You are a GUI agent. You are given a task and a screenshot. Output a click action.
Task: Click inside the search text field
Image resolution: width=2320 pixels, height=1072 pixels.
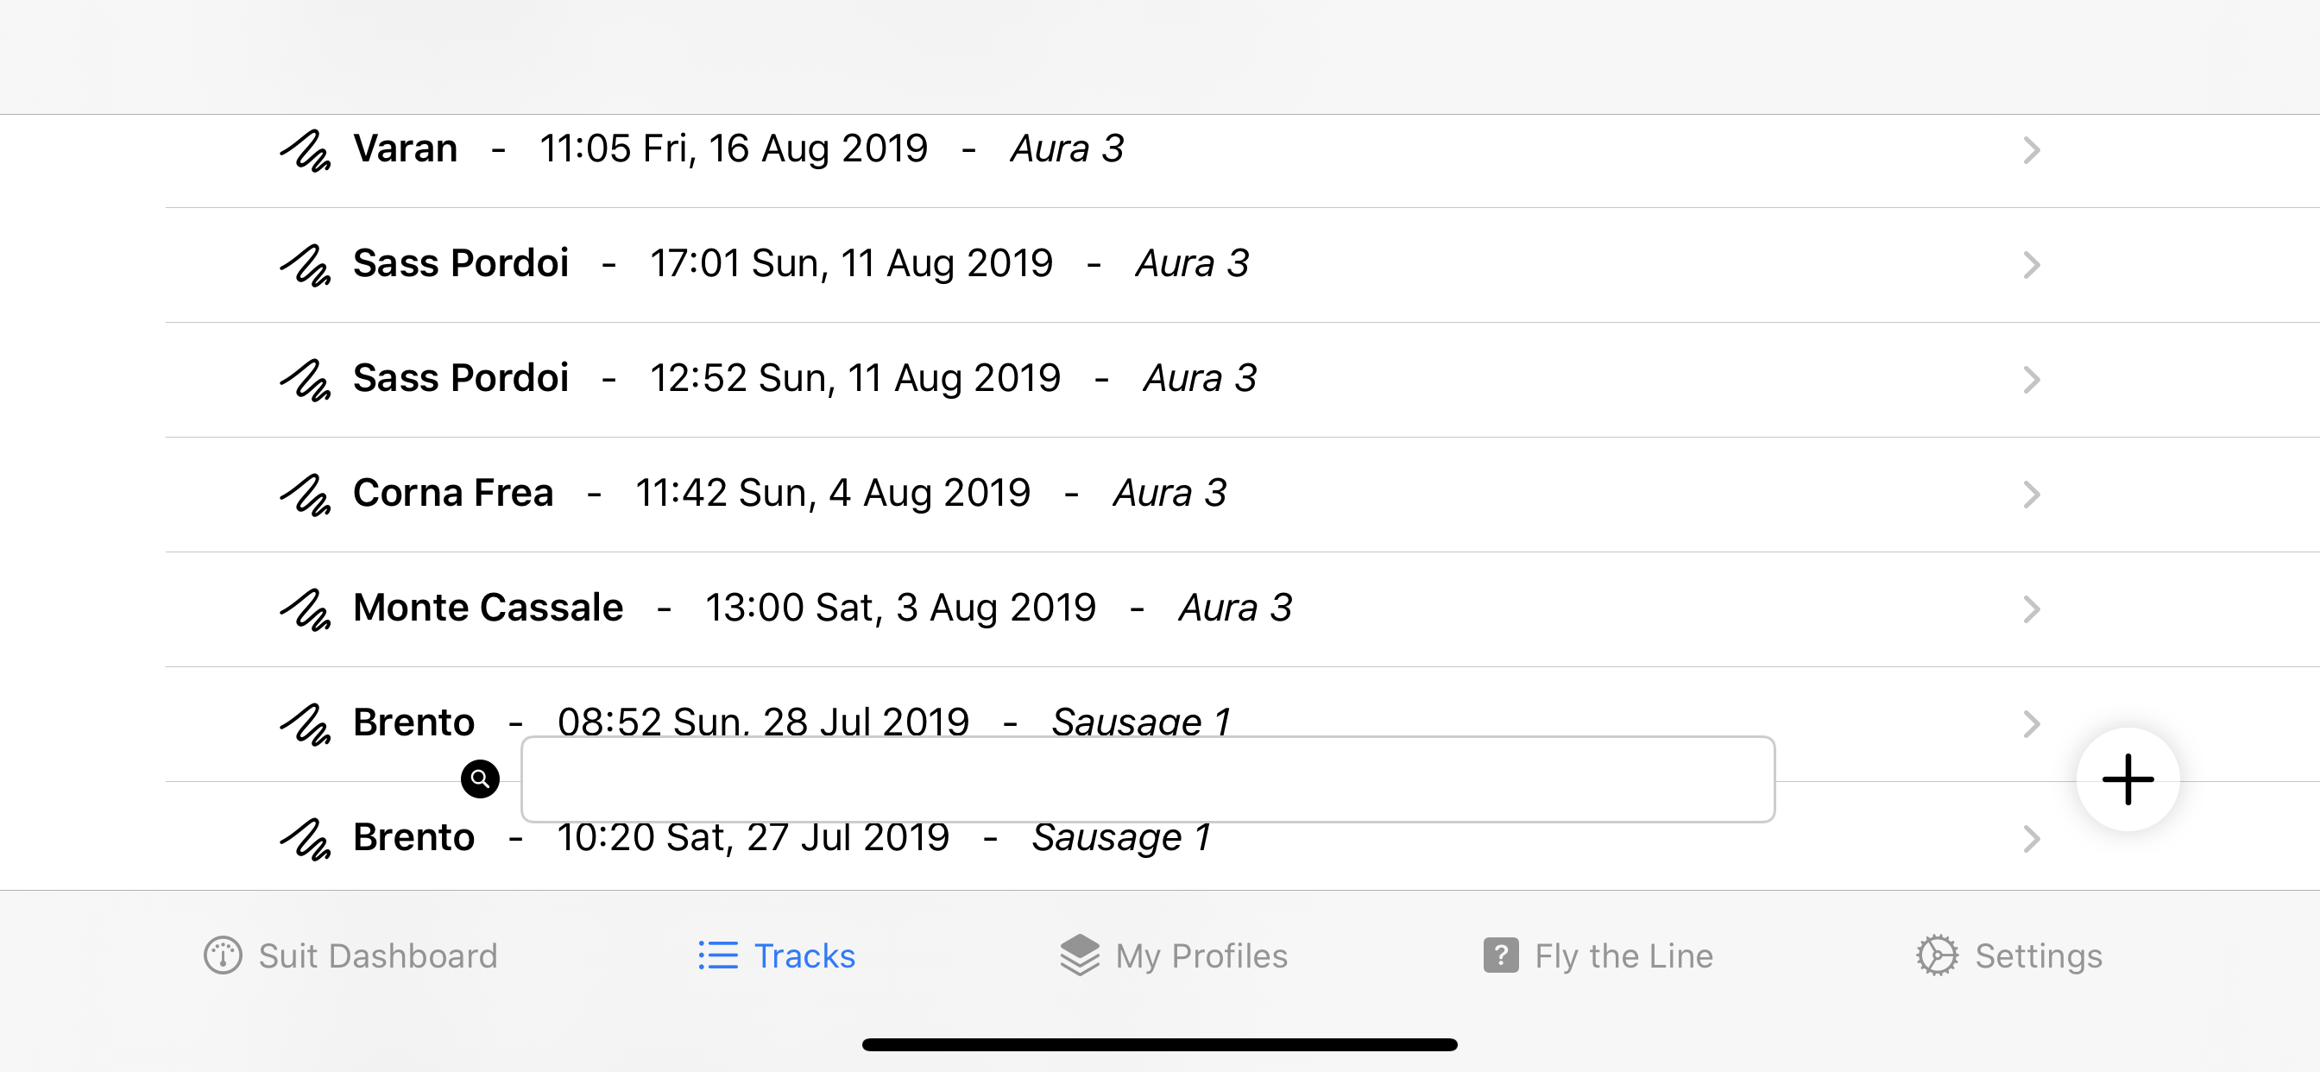(x=1147, y=779)
